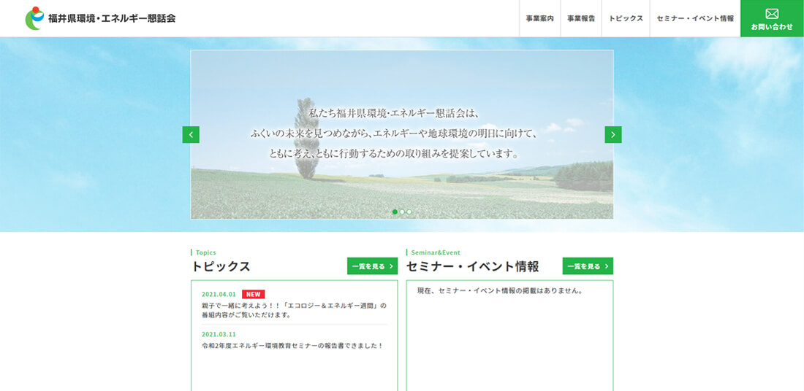Image resolution: width=804 pixels, height=391 pixels.
Task: View all topics via 一覧を見る beside トピックス
Action: (x=372, y=266)
